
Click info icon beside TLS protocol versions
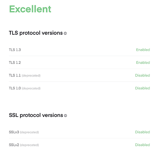(65, 33)
